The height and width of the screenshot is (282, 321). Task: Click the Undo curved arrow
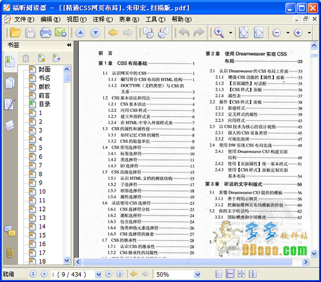pos(184,32)
